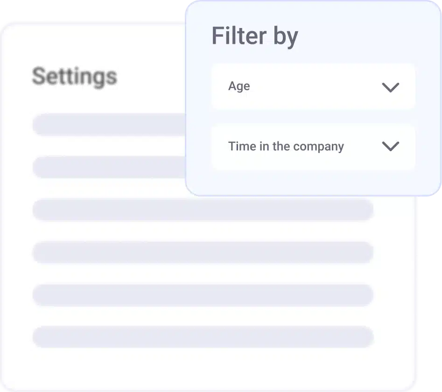Screen dimensions: 442x392
Task: Select the bottom-most blurred settings row
Action: click(203, 337)
